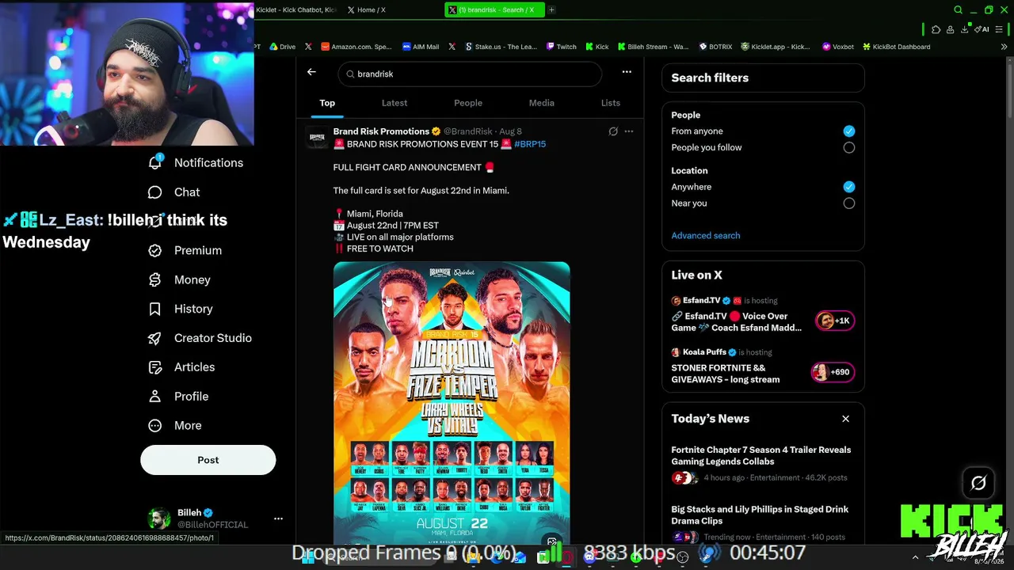The height and width of the screenshot is (570, 1014).
Task: Open the Billeh account avatar at sidebar bottom
Action: click(159, 519)
